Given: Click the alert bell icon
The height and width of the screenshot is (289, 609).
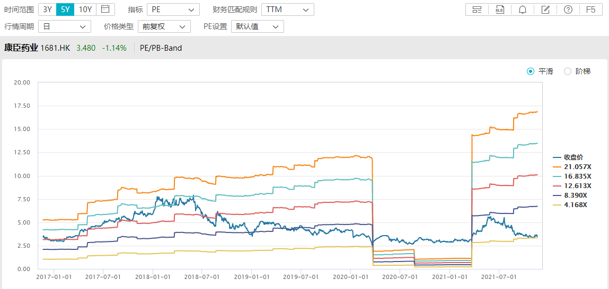Looking at the screenshot, I should [522, 10].
